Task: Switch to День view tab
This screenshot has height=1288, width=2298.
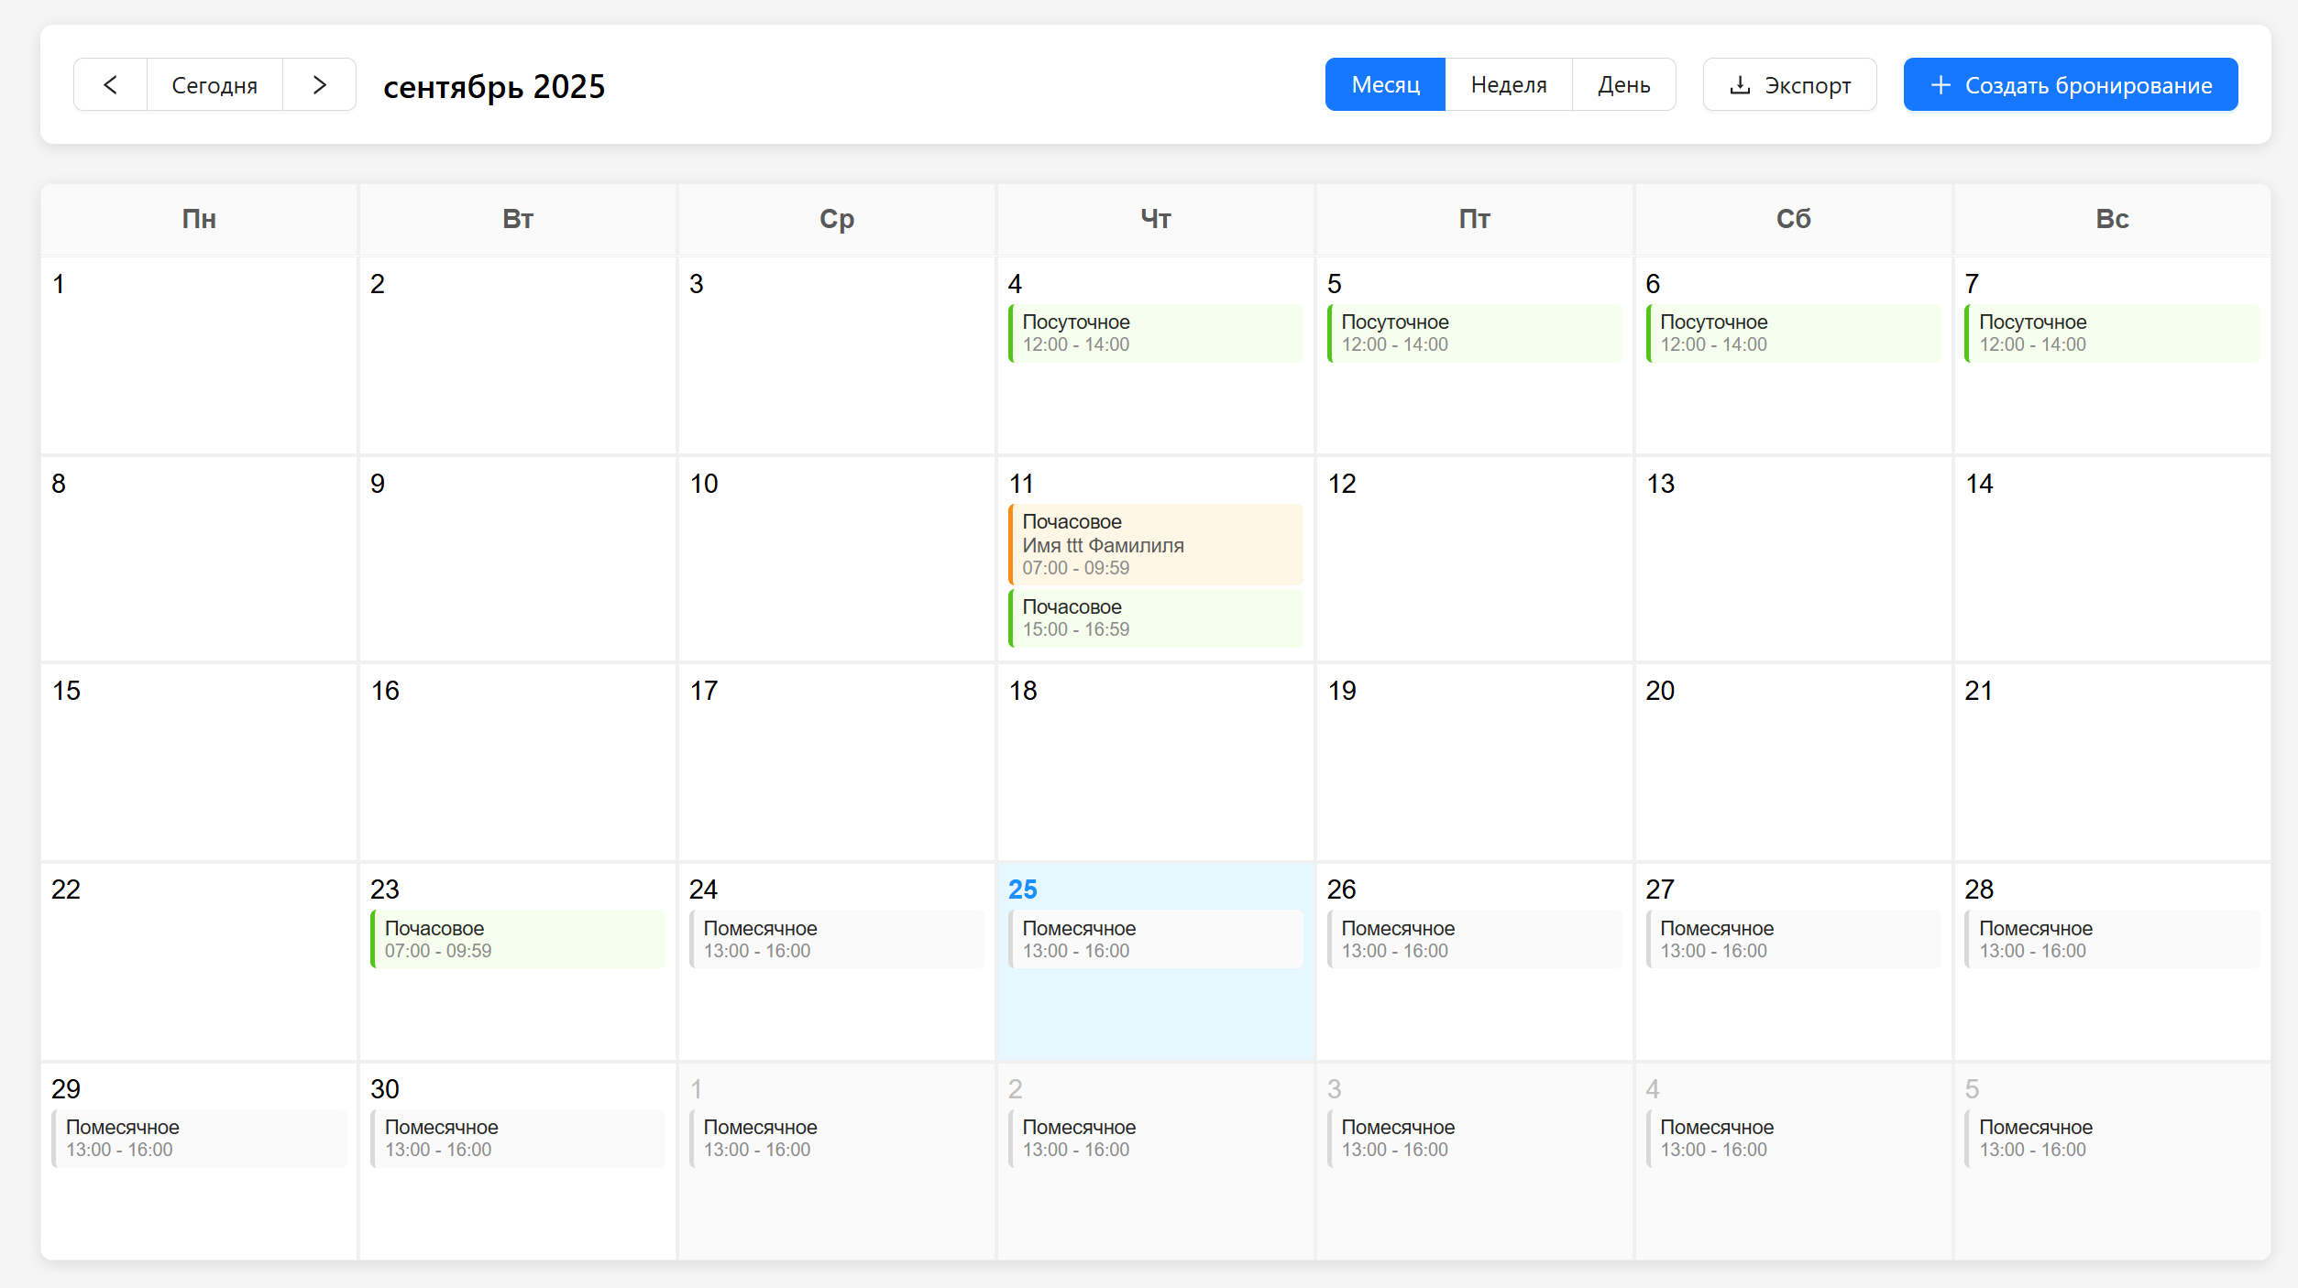Action: point(1623,85)
